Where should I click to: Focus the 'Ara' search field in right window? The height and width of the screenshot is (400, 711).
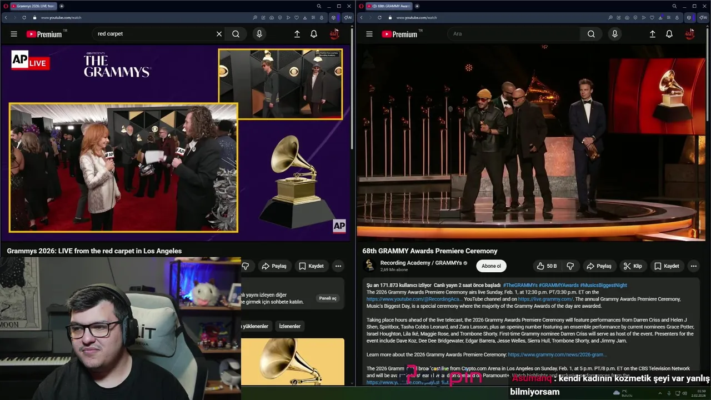point(513,34)
